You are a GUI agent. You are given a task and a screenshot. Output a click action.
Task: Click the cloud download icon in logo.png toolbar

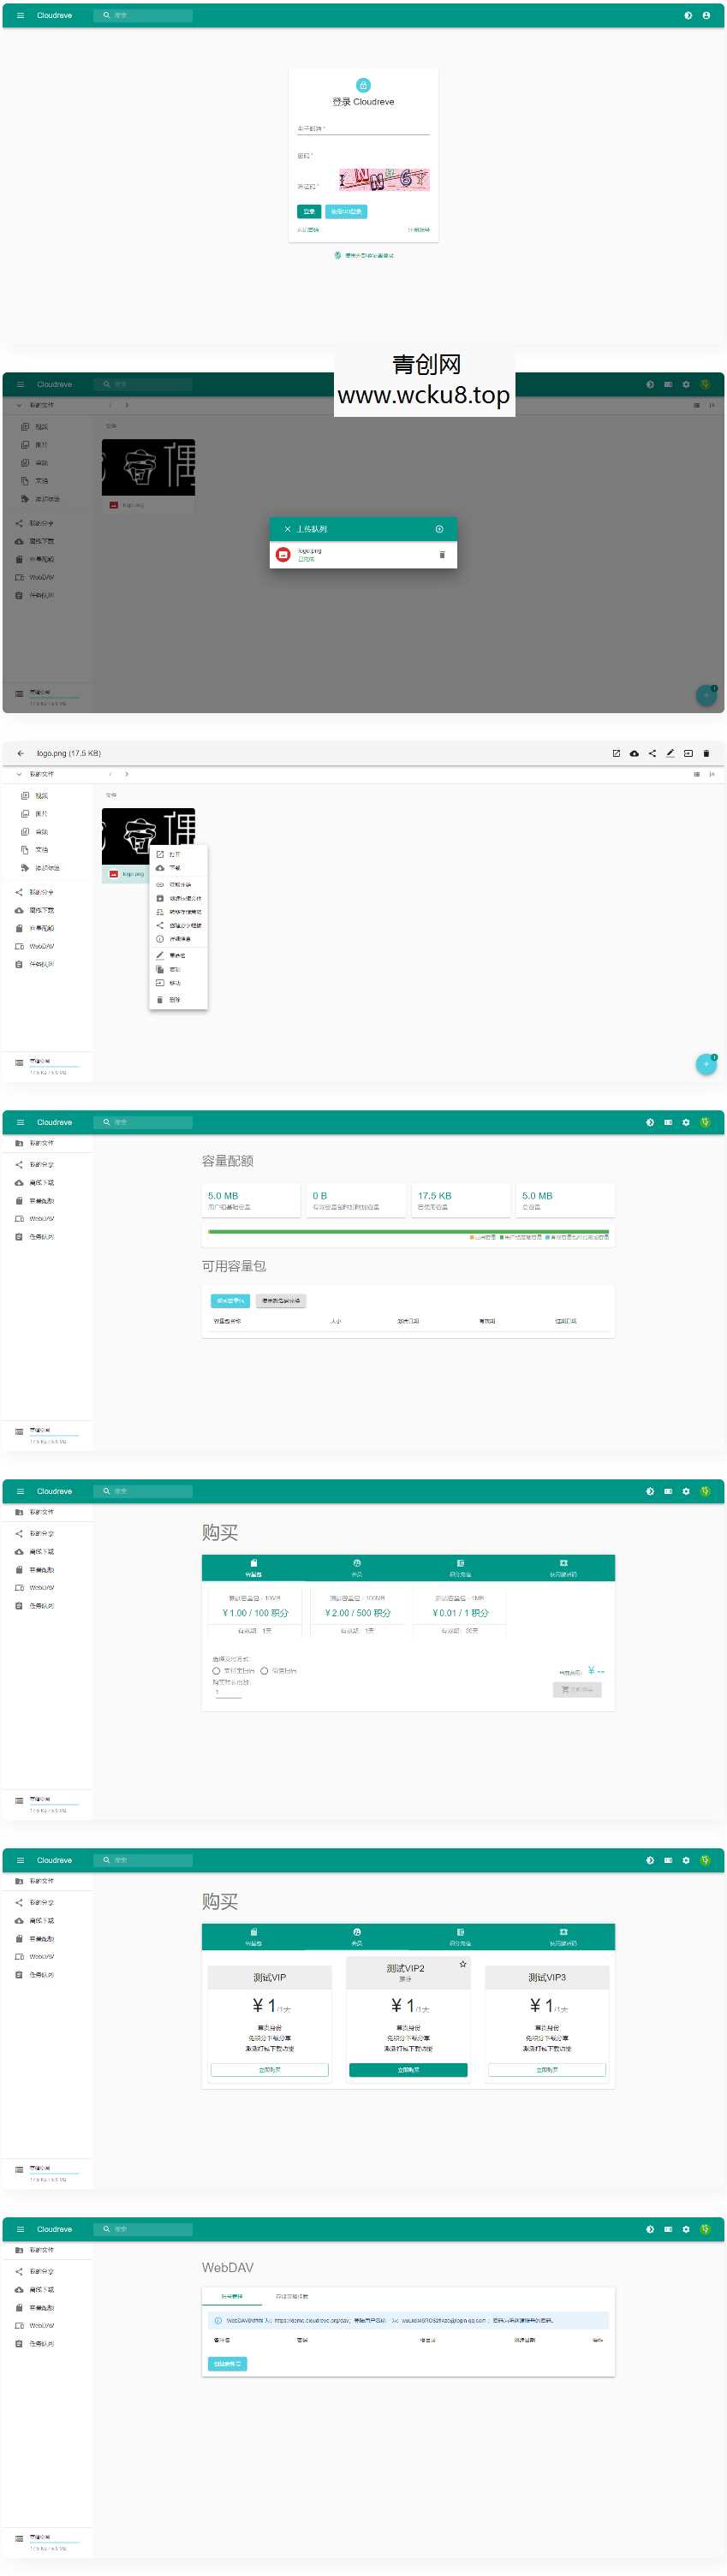[634, 753]
